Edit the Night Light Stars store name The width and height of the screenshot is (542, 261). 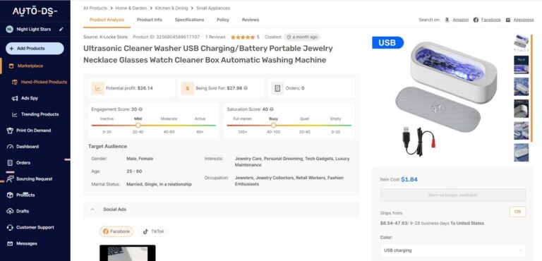coord(61,30)
